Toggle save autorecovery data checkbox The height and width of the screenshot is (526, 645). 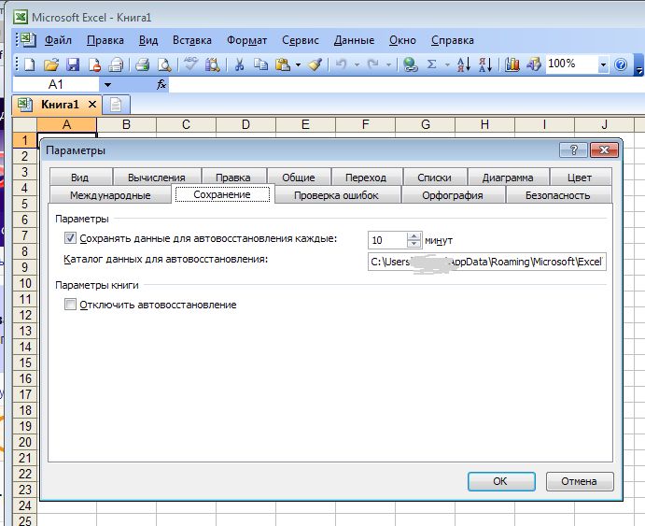(70, 238)
